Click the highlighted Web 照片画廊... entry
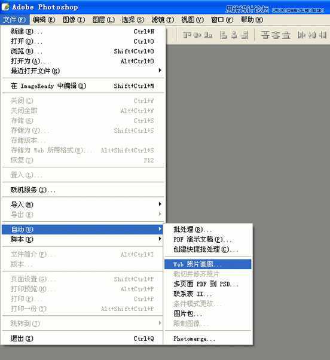 pyautogui.click(x=208, y=264)
